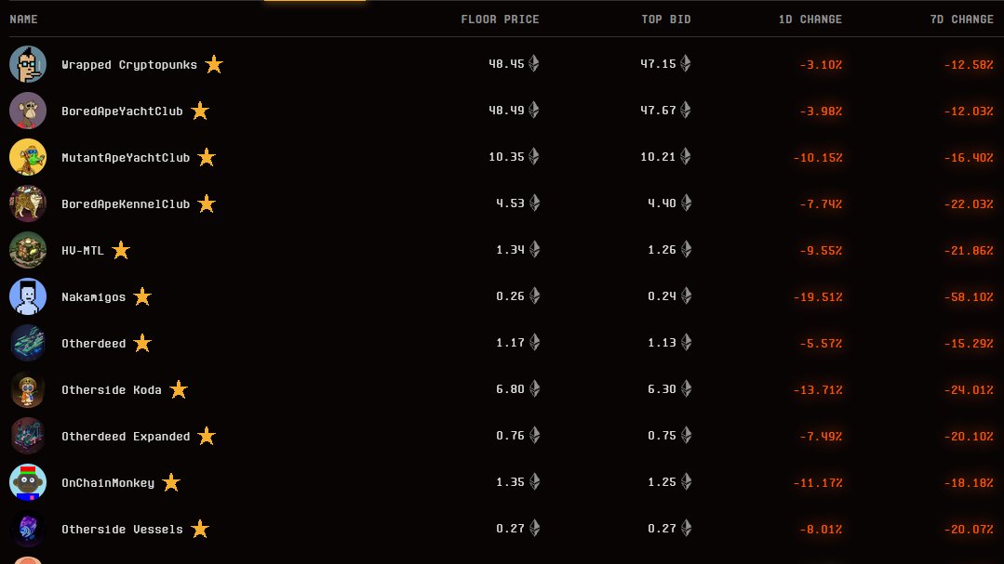
Task: Click the Nakamigos collection avatar
Action: (x=28, y=296)
